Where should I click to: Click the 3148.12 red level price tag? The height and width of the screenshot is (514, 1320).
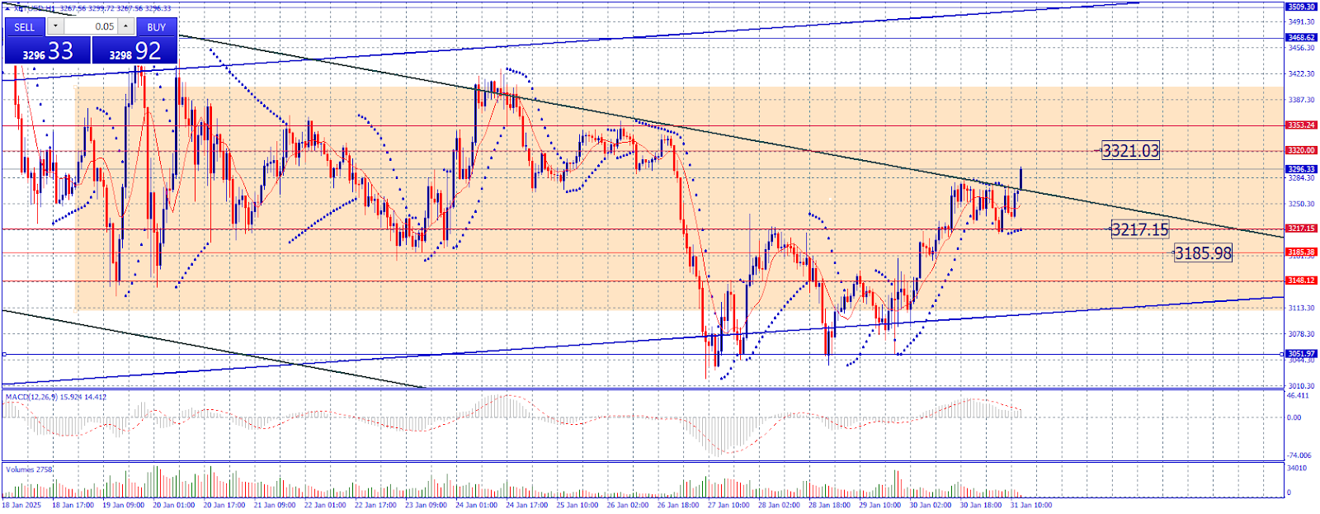1301,281
